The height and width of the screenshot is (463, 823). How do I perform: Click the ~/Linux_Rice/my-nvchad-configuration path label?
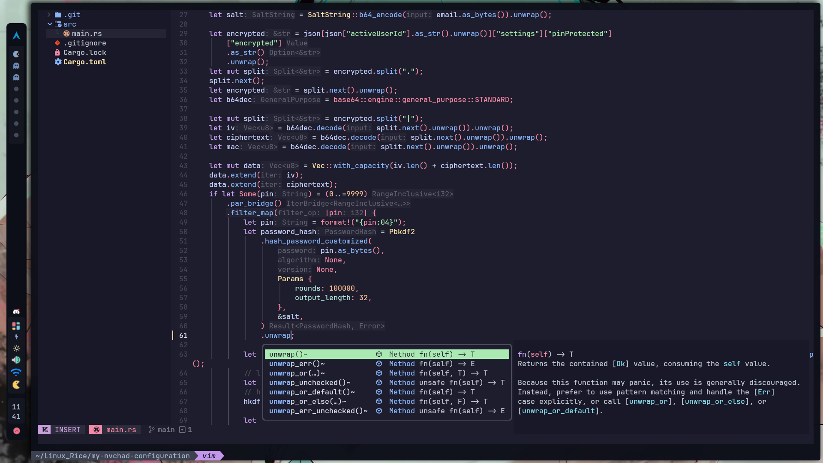pos(112,456)
